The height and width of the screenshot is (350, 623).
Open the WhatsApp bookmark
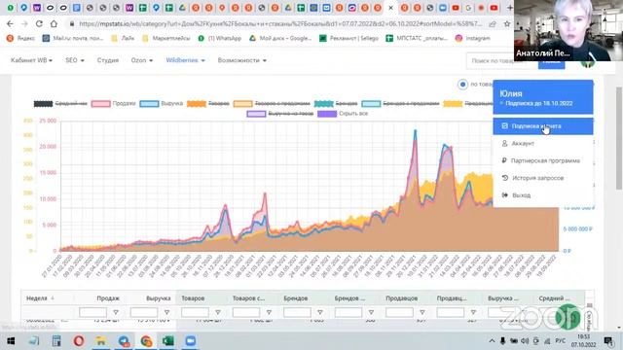point(220,38)
